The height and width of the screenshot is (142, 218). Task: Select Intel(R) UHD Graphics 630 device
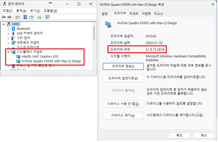tap(40, 57)
